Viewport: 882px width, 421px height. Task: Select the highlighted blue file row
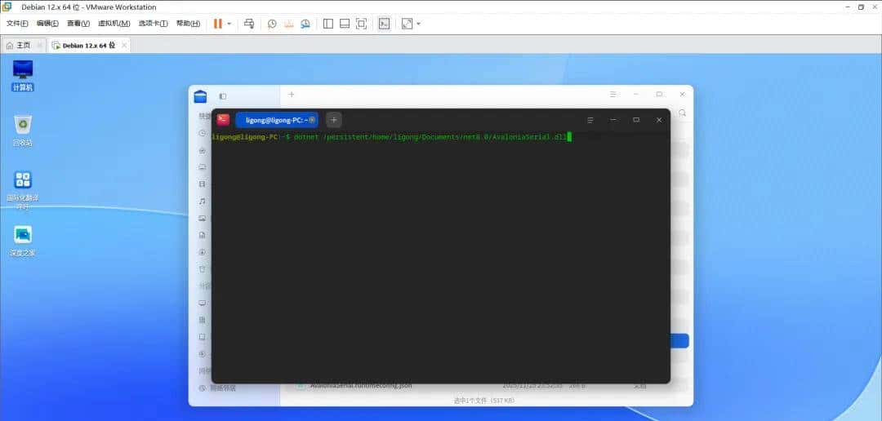pos(679,340)
